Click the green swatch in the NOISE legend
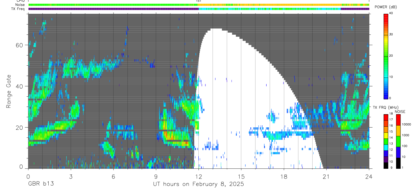 tap(398, 141)
